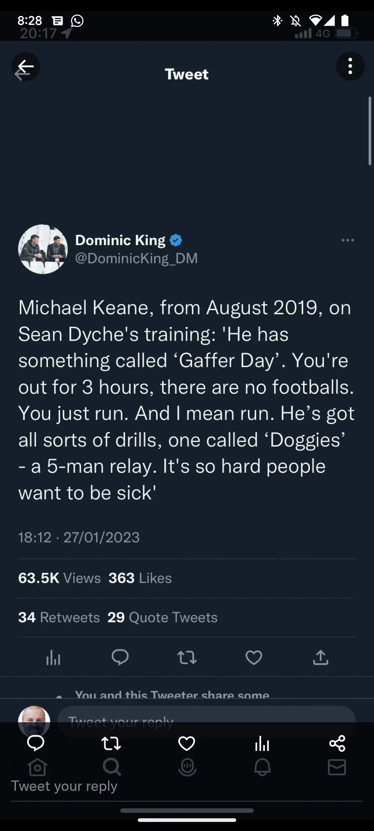Show the 34 Retweets list
The image size is (374, 831).
[x=59, y=617]
